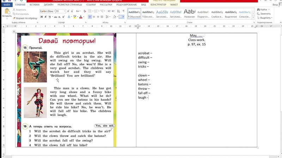This screenshot has width=282, height=158.
Task: Click the table move handle
Action: [14, 32]
